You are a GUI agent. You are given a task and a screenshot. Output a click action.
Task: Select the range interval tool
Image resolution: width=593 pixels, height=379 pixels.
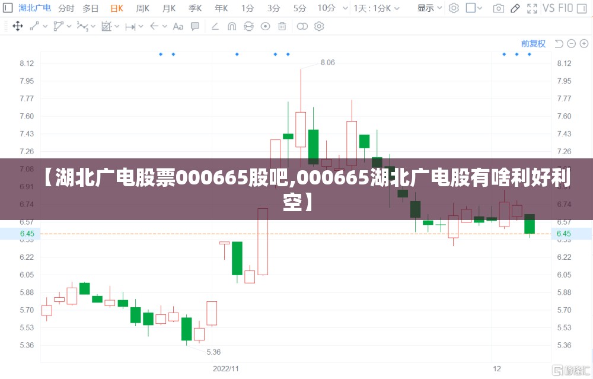(x=130, y=27)
